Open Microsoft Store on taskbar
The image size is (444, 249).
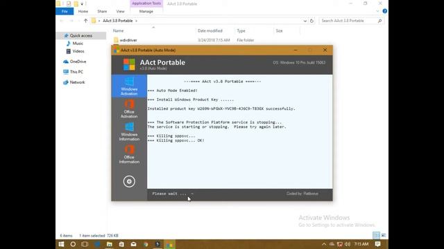121,244
